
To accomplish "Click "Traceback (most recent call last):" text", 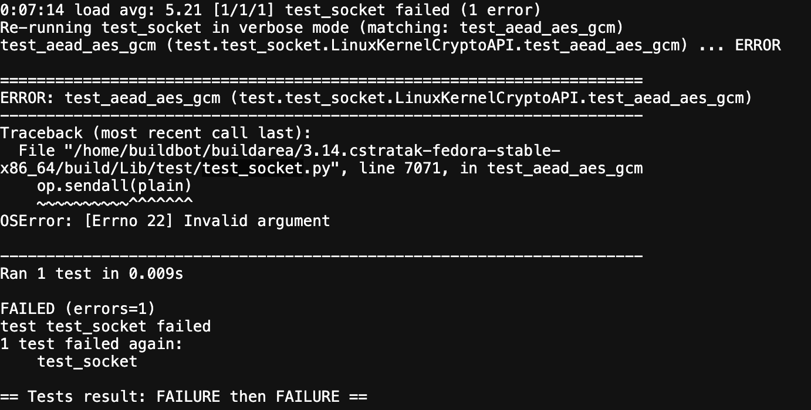I will tap(156, 133).
